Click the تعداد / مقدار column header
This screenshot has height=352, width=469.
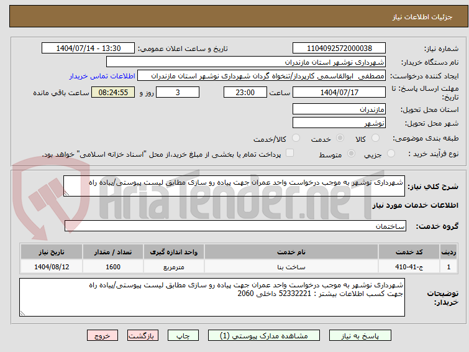click(x=113, y=252)
